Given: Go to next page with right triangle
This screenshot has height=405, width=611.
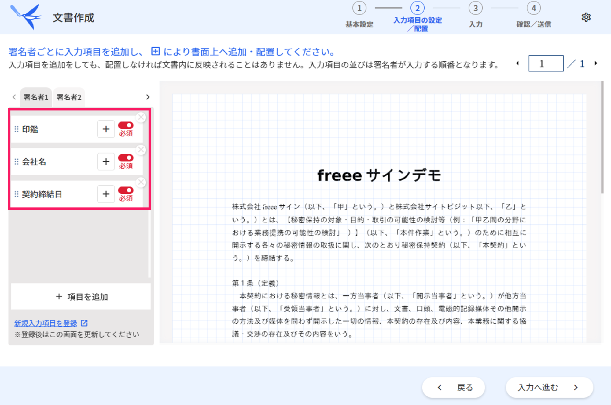Looking at the screenshot, I should click(x=596, y=63).
